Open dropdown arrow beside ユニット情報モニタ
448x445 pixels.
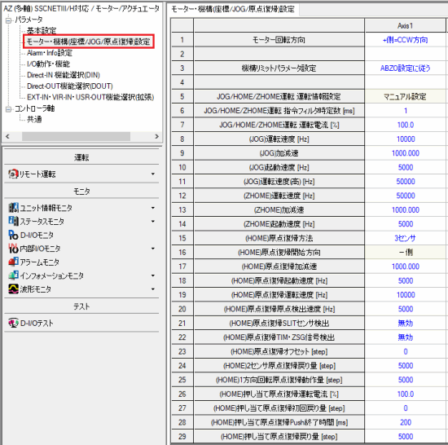pyautogui.click(x=153, y=208)
